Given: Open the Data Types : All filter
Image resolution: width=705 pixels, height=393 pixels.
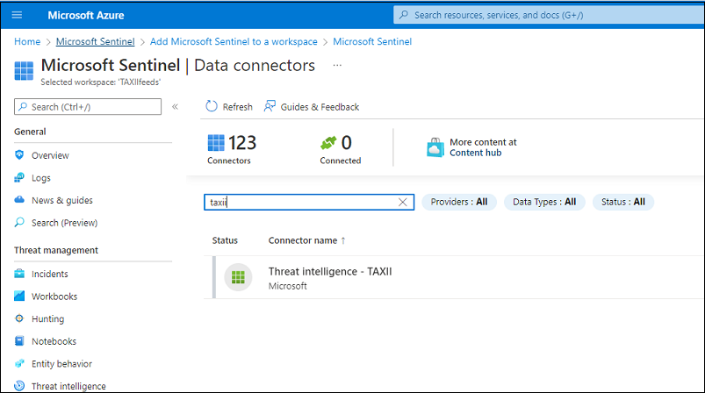Looking at the screenshot, I should click(x=544, y=202).
